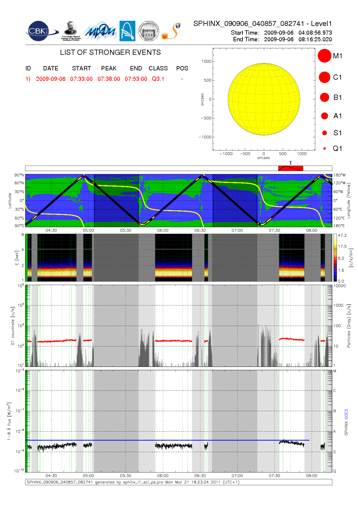358x506 pixels.
Task: Click the A1 red legend circle
Action: [x=325, y=116]
